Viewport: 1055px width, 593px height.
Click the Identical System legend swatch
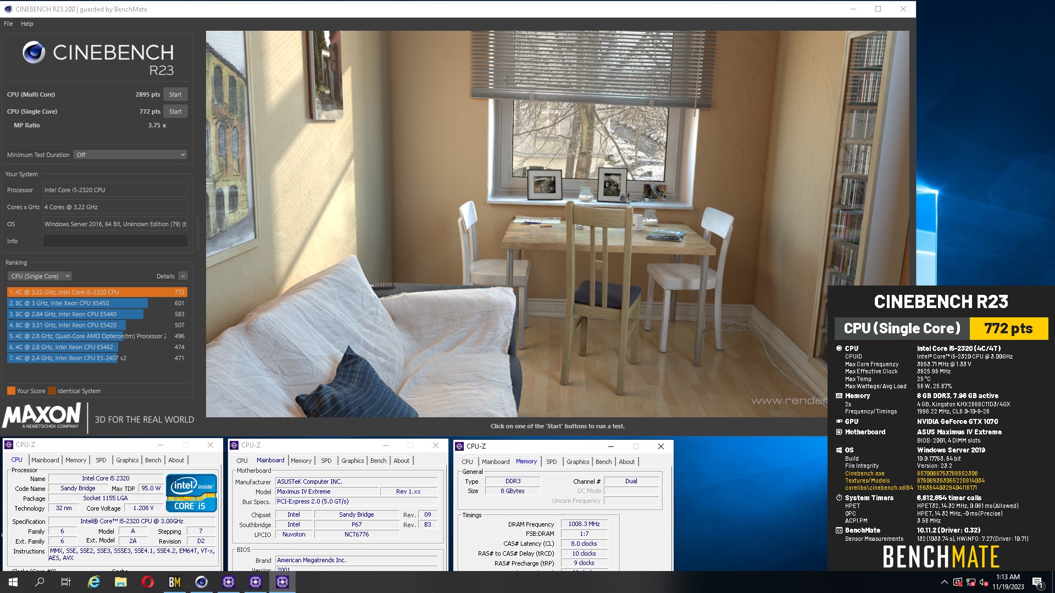pos(52,391)
